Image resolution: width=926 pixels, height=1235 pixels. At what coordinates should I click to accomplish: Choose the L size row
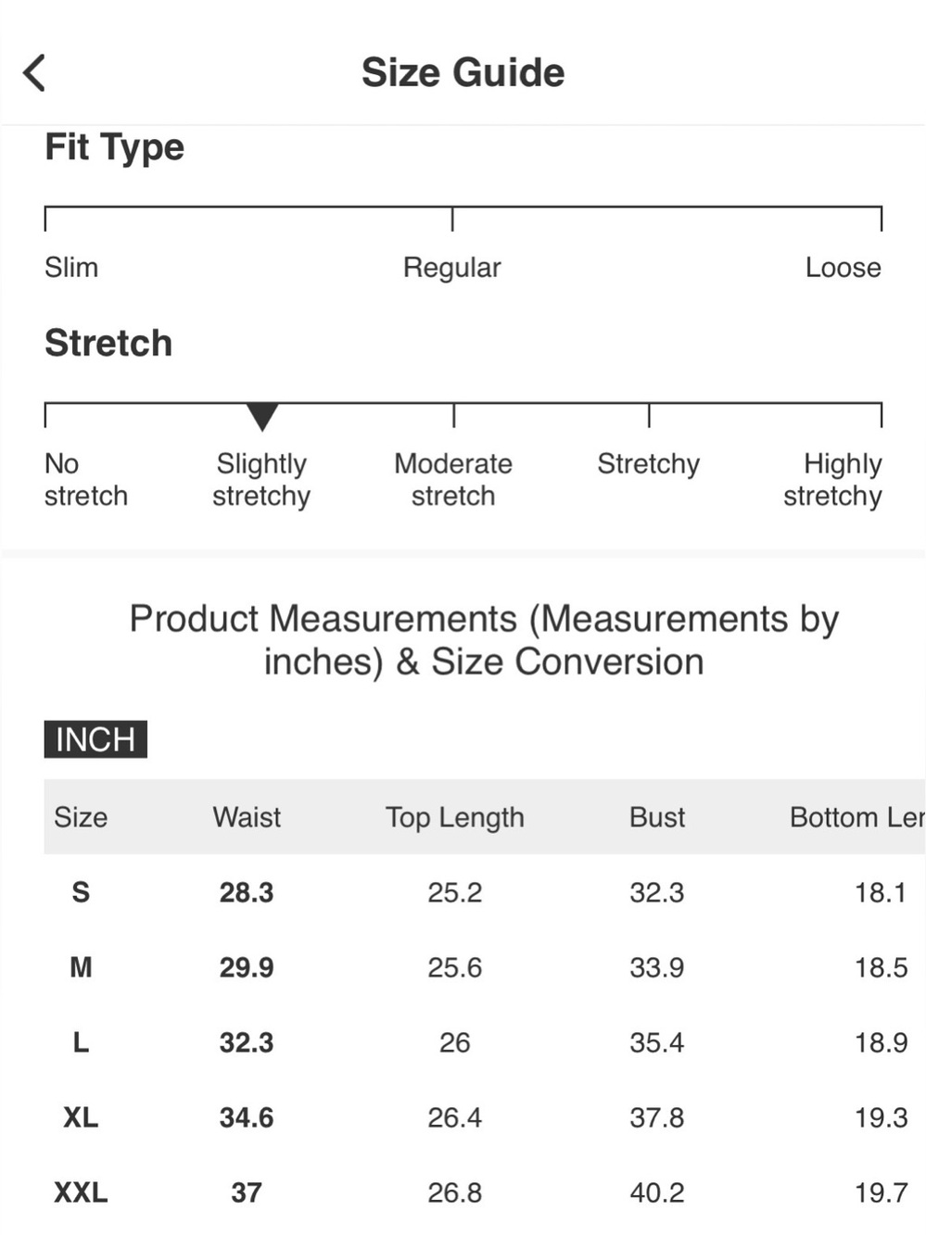(x=485, y=1042)
